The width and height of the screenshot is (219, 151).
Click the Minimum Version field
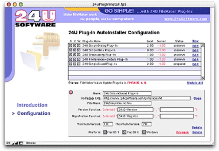(x=108, y=124)
